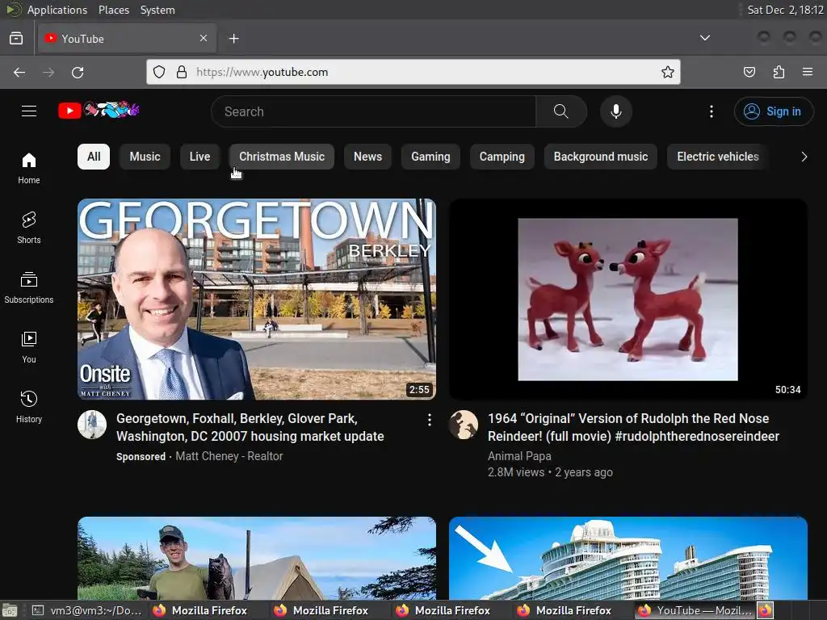
Task: Switch to YouTube — Mozilla taskbar window
Action: click(695, 610)
